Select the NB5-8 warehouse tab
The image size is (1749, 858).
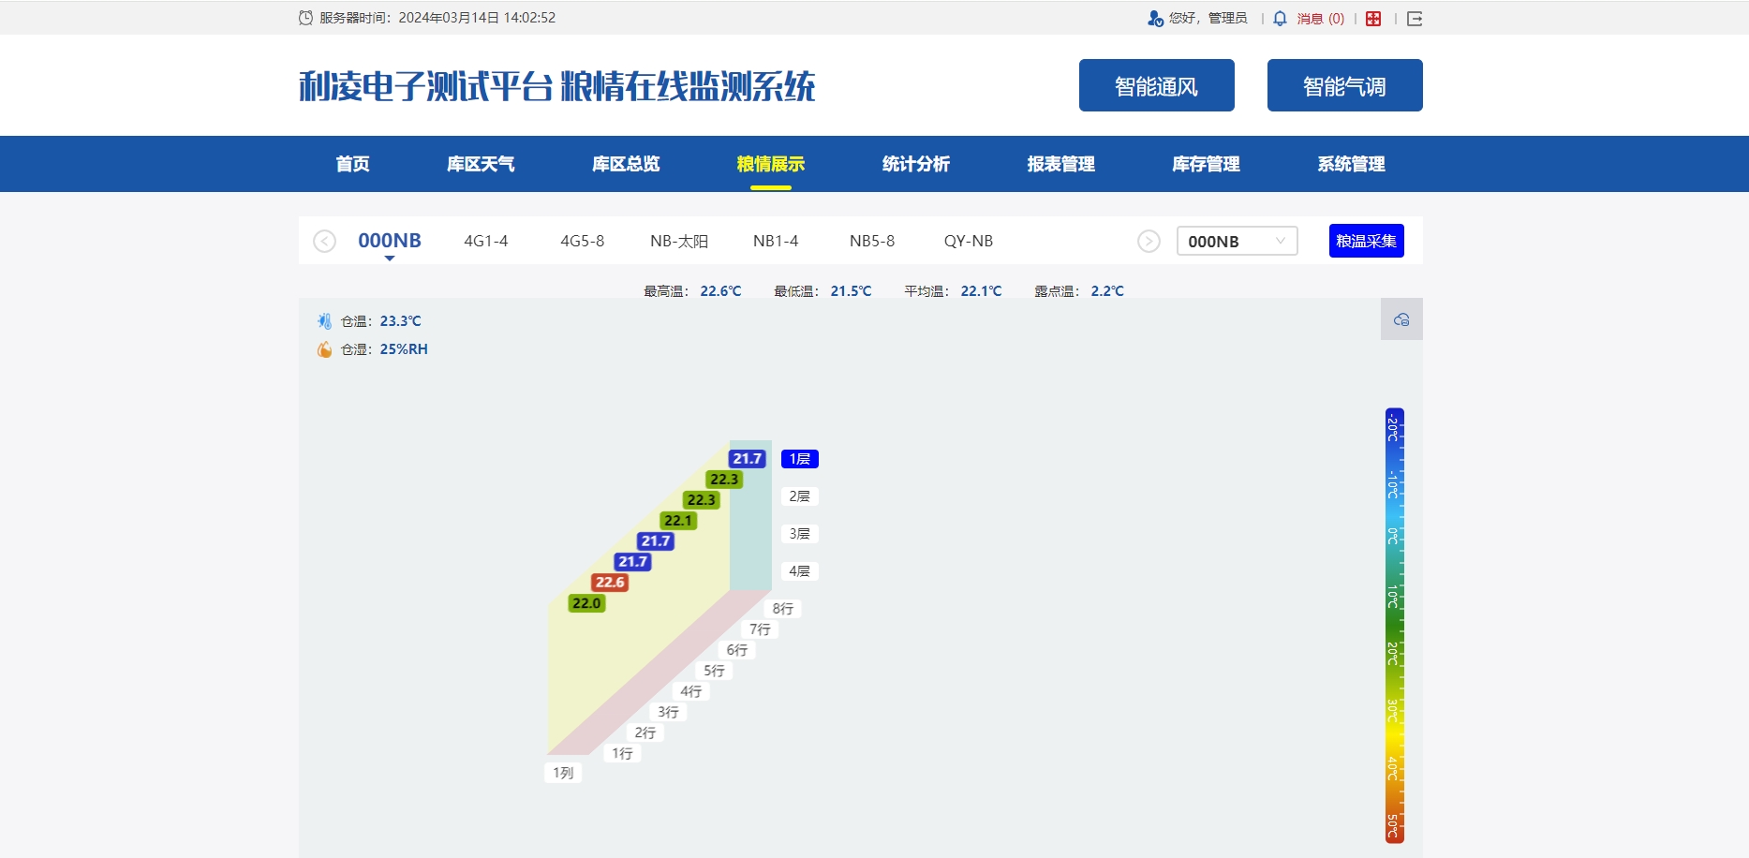pyautogui.click(x=872, y=241)
